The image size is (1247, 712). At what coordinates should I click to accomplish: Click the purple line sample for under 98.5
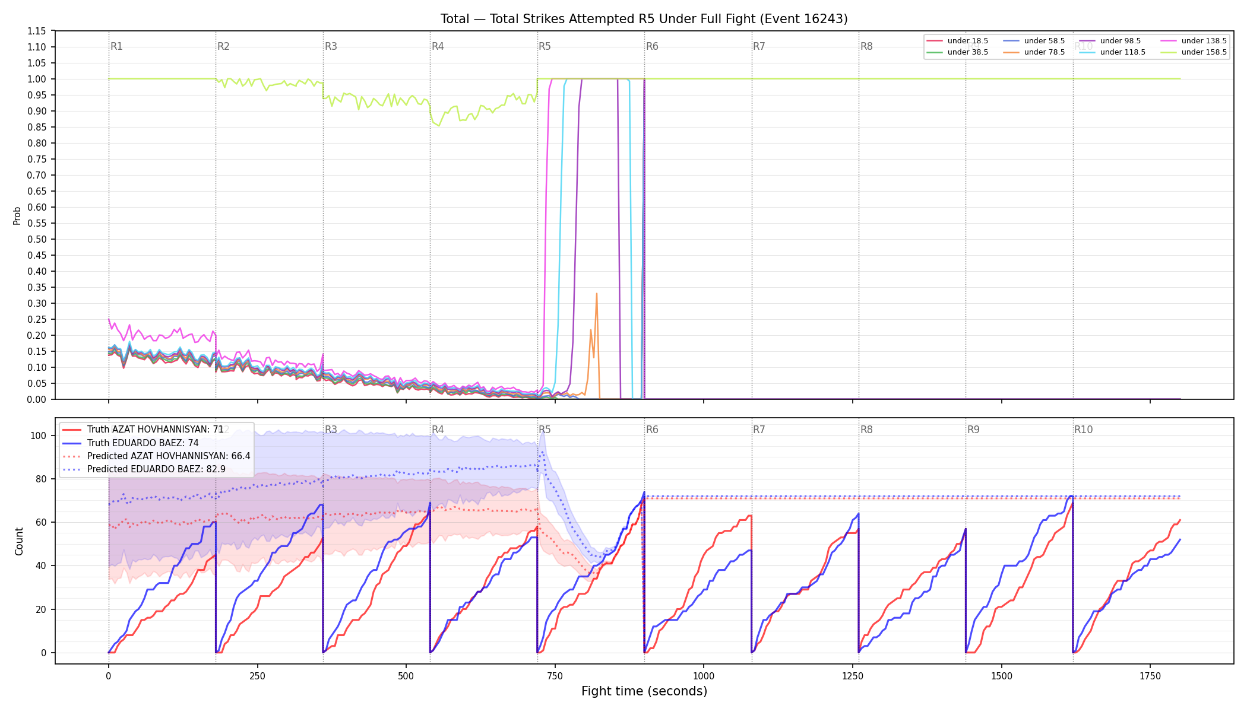click(x=1087, y=41)
